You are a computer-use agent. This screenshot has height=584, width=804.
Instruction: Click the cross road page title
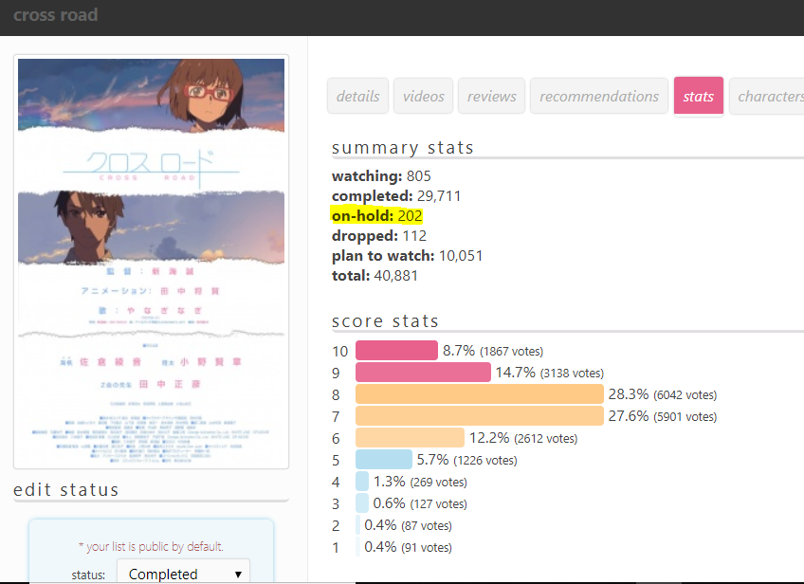55,15
